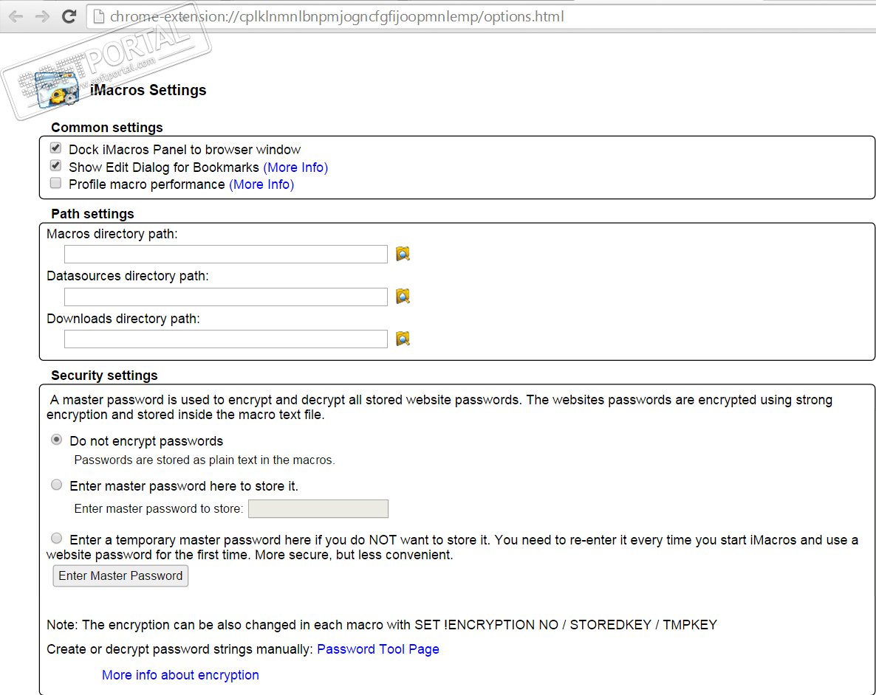
Task: Click the browser Back arrow
Action: point(16,17)
